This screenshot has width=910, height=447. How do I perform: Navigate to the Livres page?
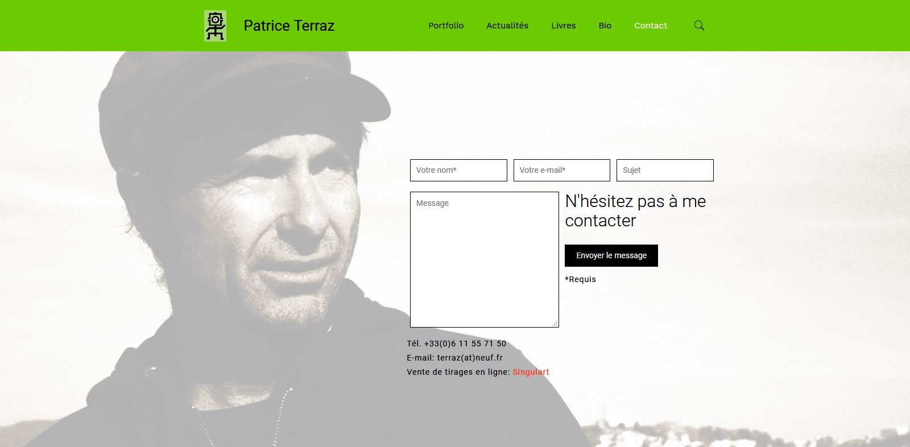563,26
